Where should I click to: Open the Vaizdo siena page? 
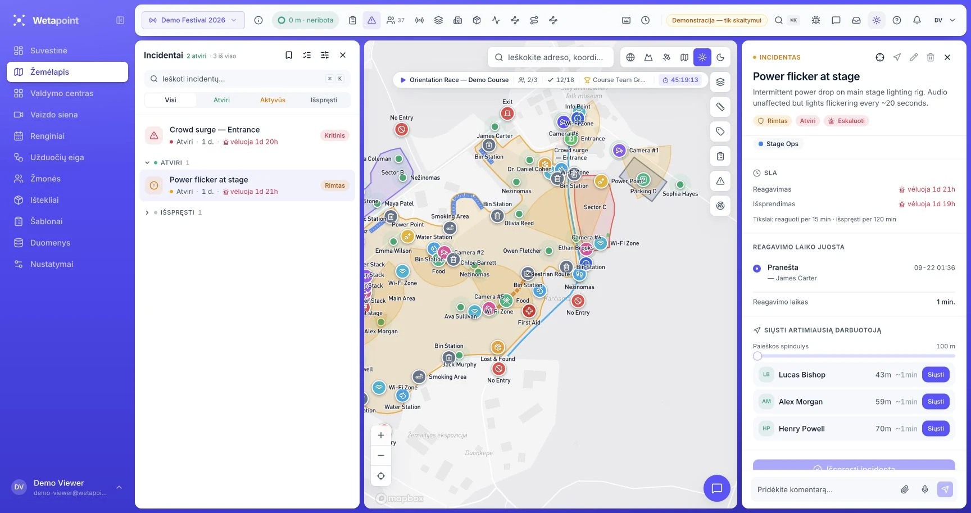(x=67, y=115)
